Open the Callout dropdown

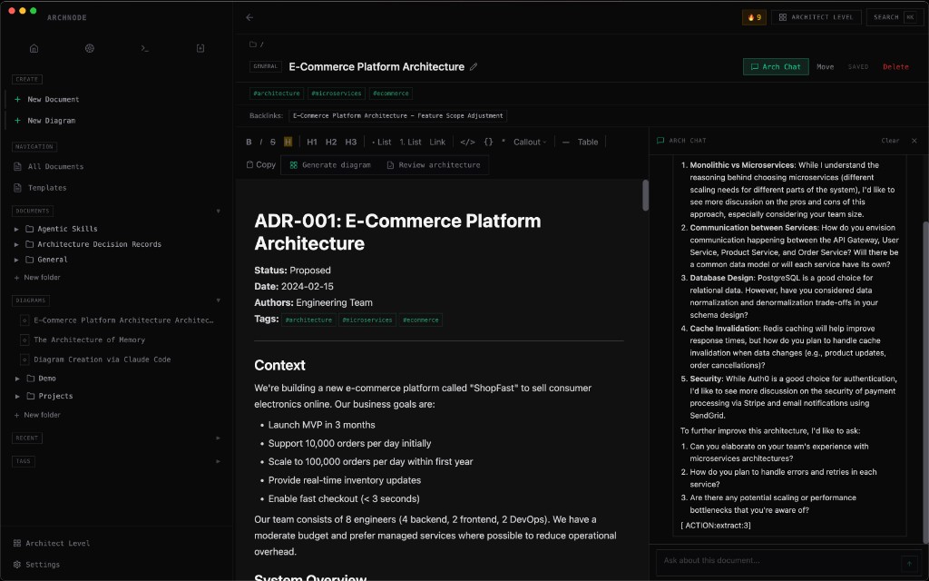click(x=530, y=143)
